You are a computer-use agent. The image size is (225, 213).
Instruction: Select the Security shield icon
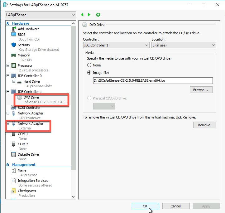point(14,45)
